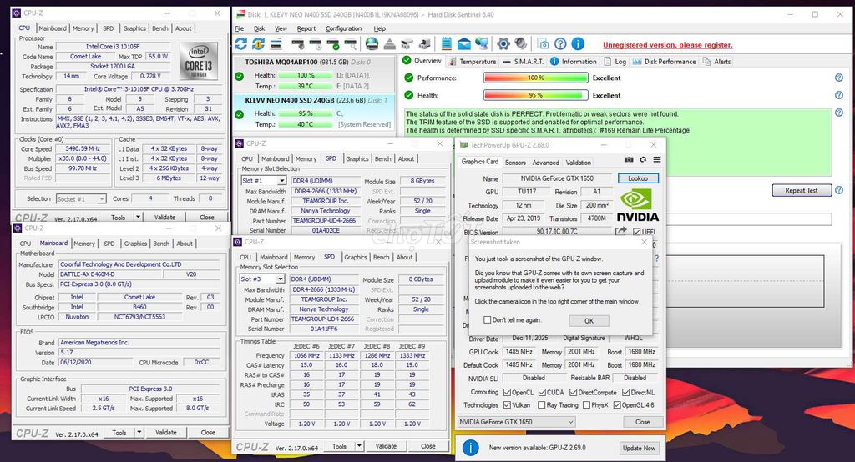Toggle the CUDA checkbox
855x462 pixels.
pyautogui.click(x=542, y=392)
